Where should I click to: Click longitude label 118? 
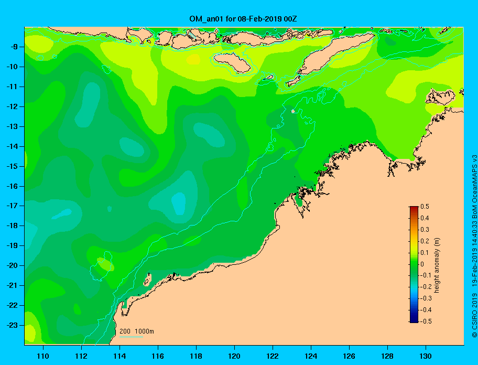point(196,356)
